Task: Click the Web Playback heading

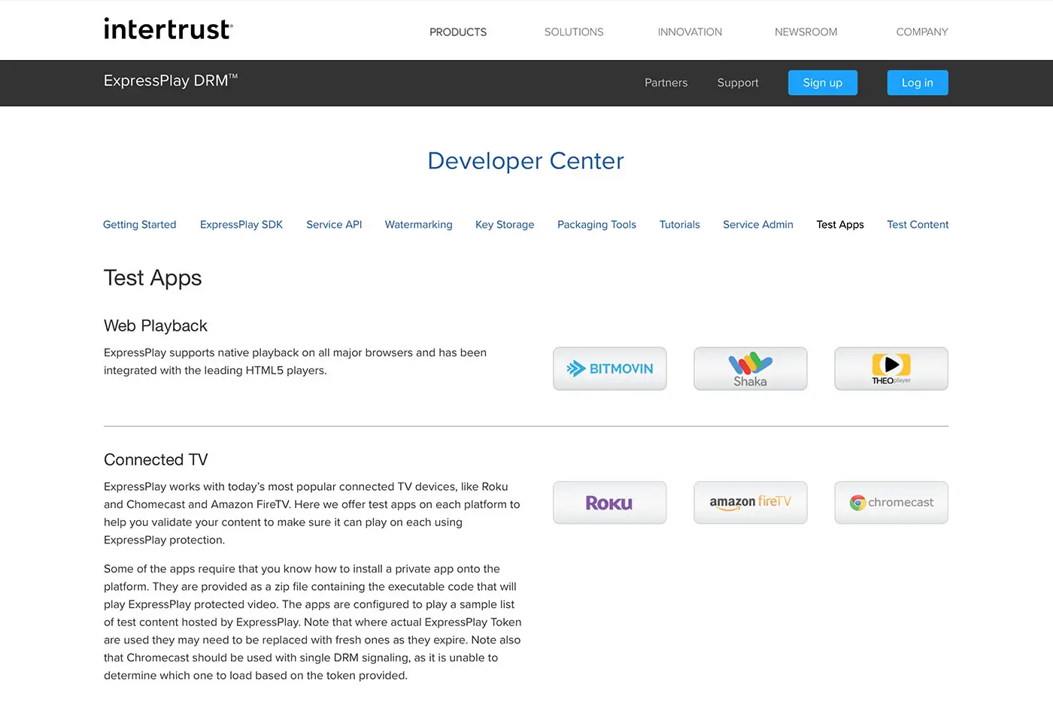Action: [156, 325]
